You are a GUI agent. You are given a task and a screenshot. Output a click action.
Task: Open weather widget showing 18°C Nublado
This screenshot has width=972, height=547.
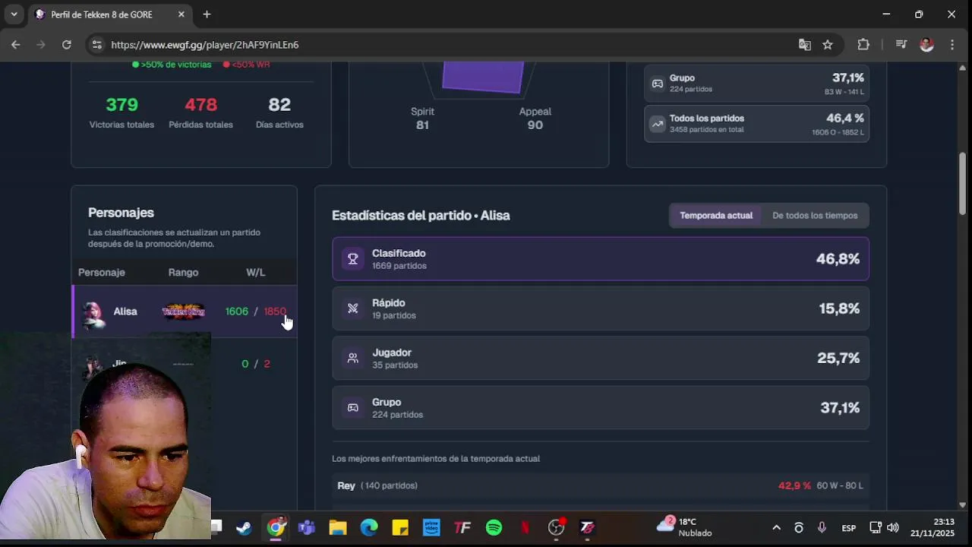point(685,527)
